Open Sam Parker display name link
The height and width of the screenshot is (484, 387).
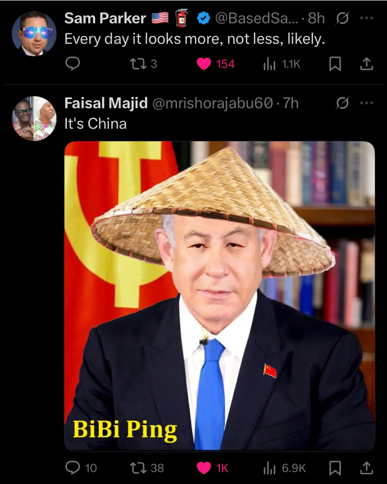[x=105, y=18]
